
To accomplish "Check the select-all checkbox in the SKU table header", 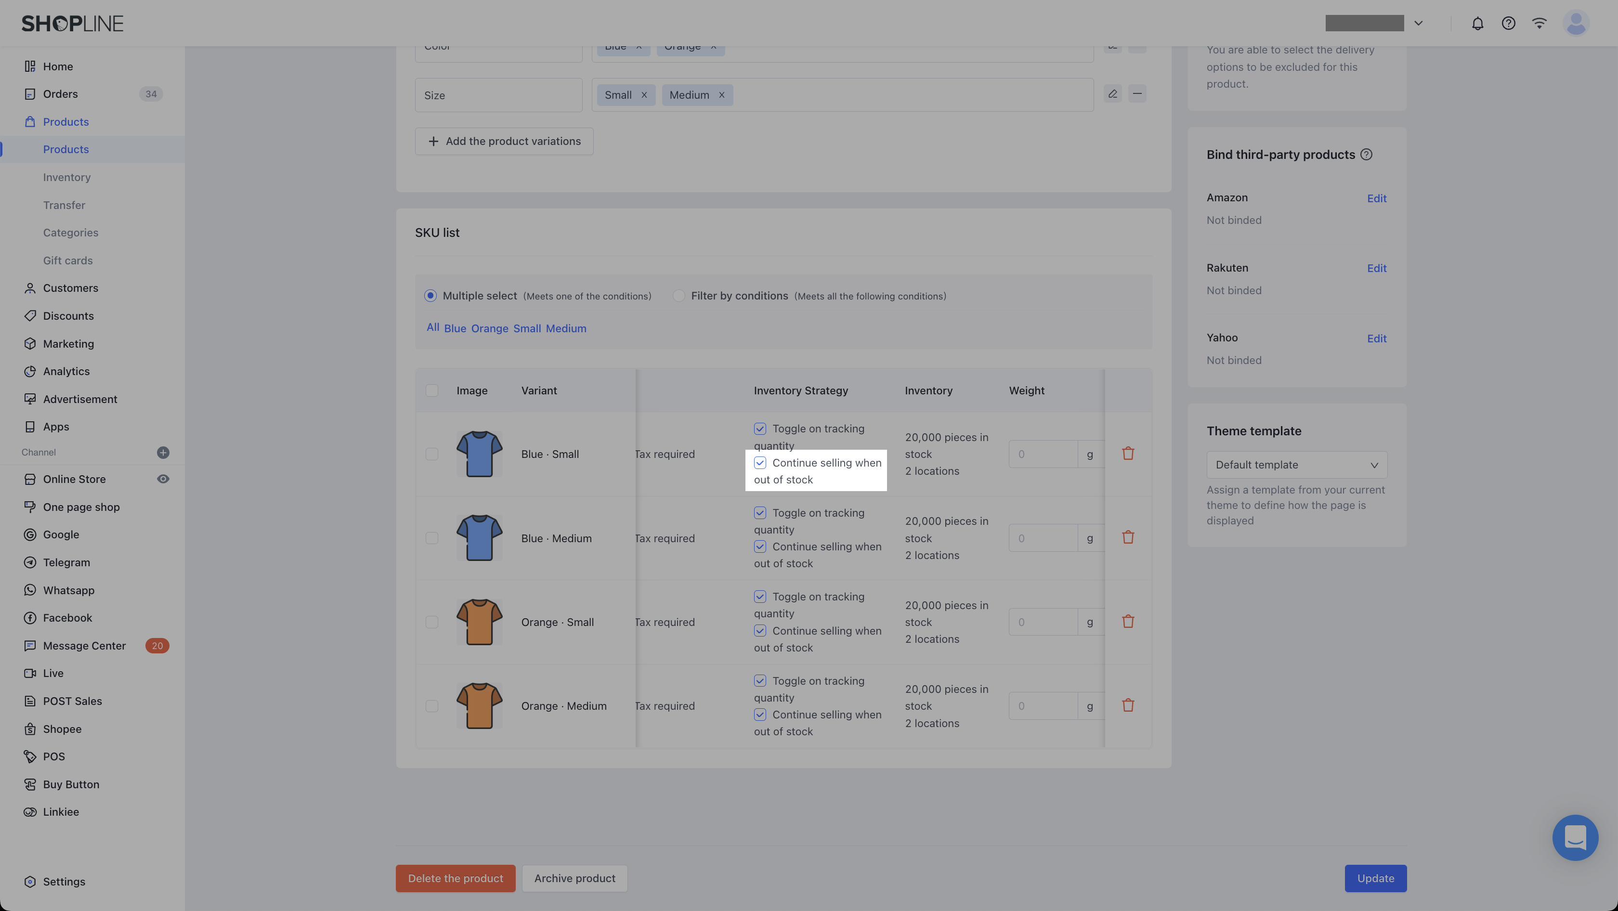I will [431, 390].
